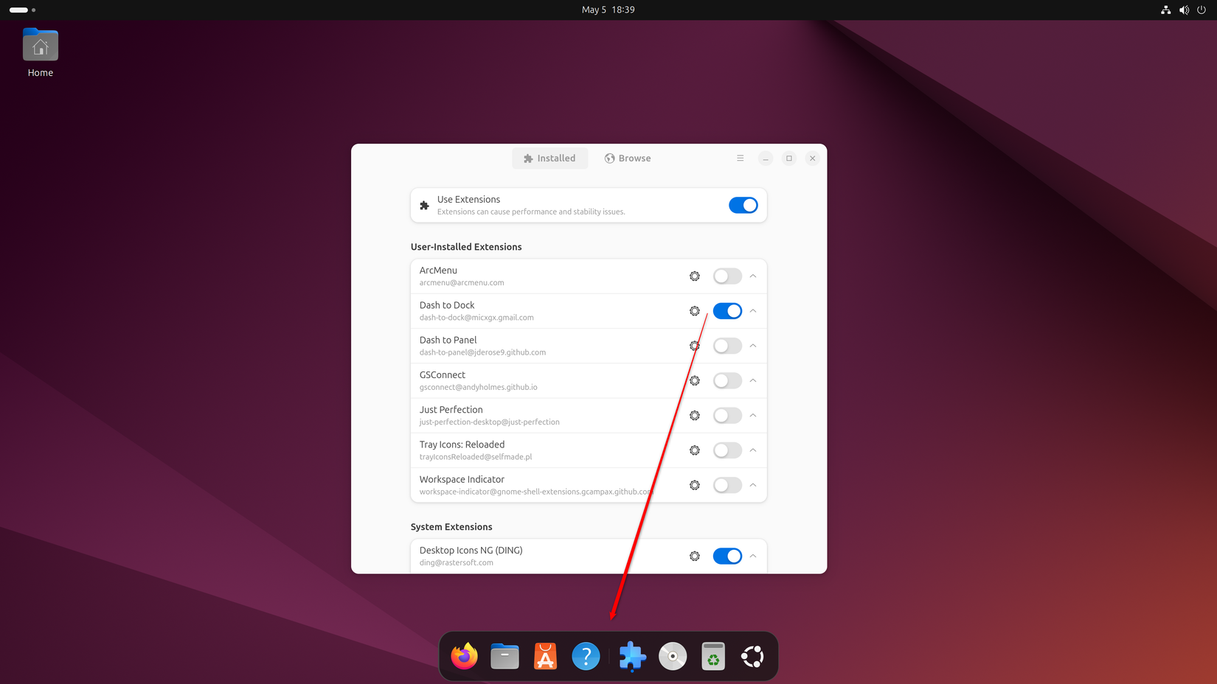
Task: Click the volume icon in the top bar
Action: tap(1184, 10)
